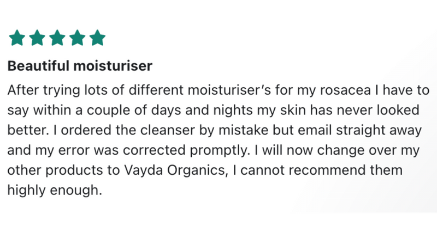Click the "Beautiful moisturiser" review title
Screen dimensions: 437x226
[80, 67]
